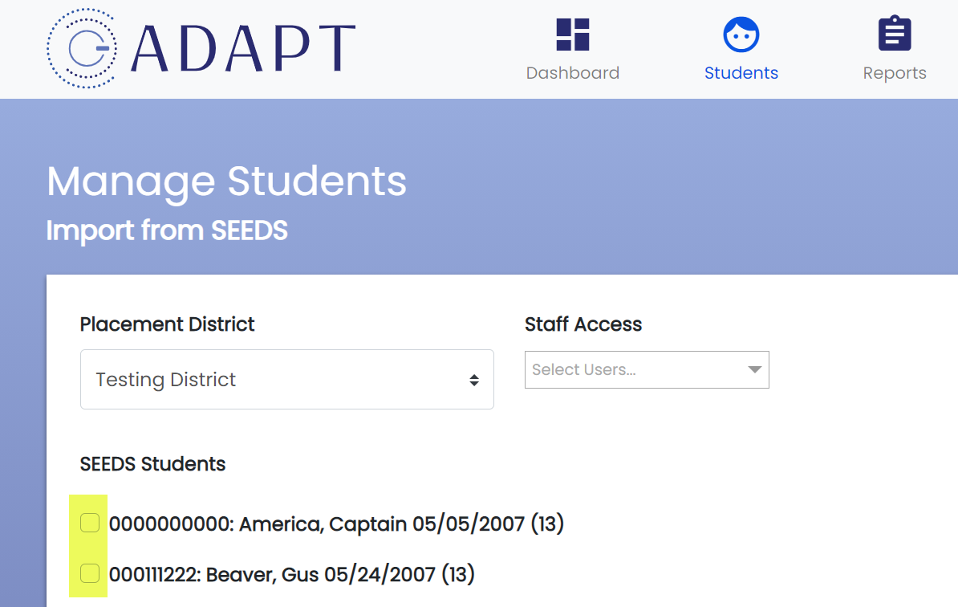The height and width of the screenshot is (607, 958).
Task: Click the Dashboard grid icon
Action: (573, 35)
